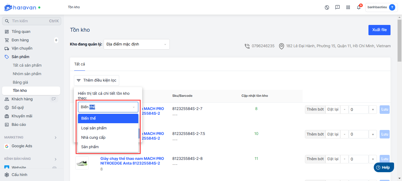
Task: Click the Google Ads icon in sidebar
Action: coord(7,146)
